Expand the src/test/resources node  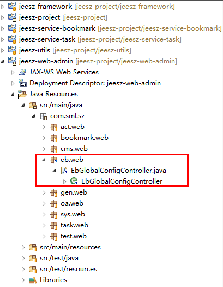pos(23,270)
